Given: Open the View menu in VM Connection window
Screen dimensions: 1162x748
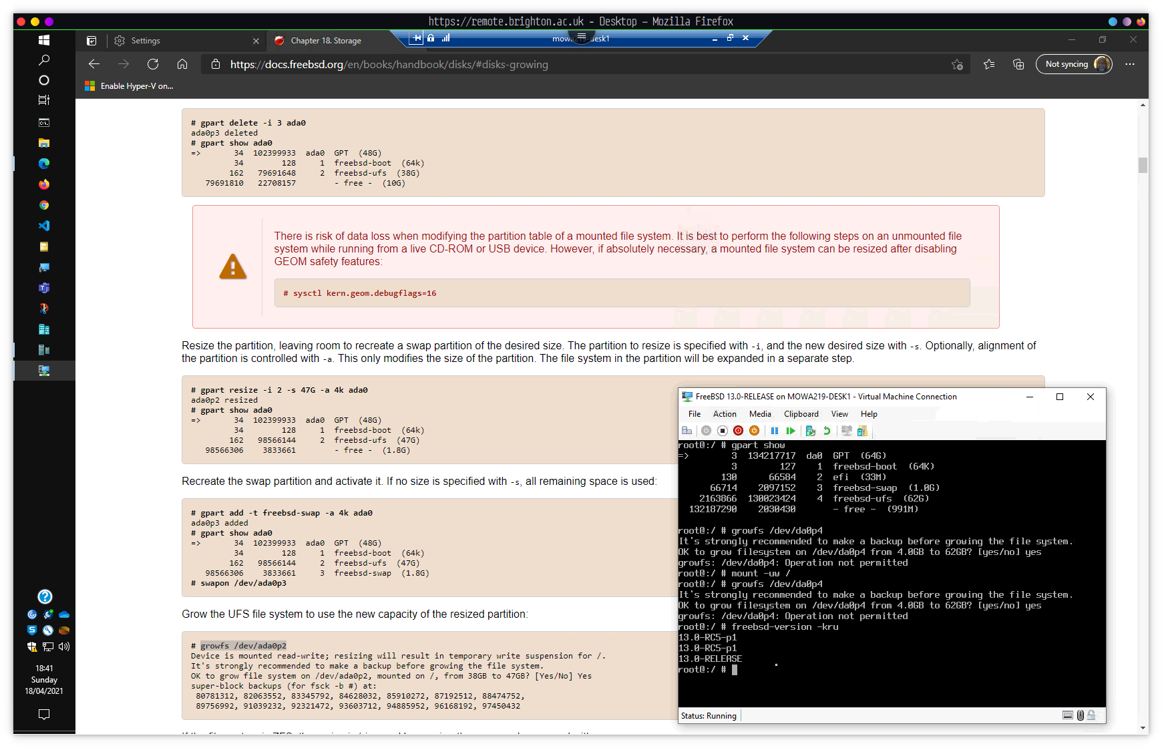Looking at the screenshot, I should click(x=839, y=414).
